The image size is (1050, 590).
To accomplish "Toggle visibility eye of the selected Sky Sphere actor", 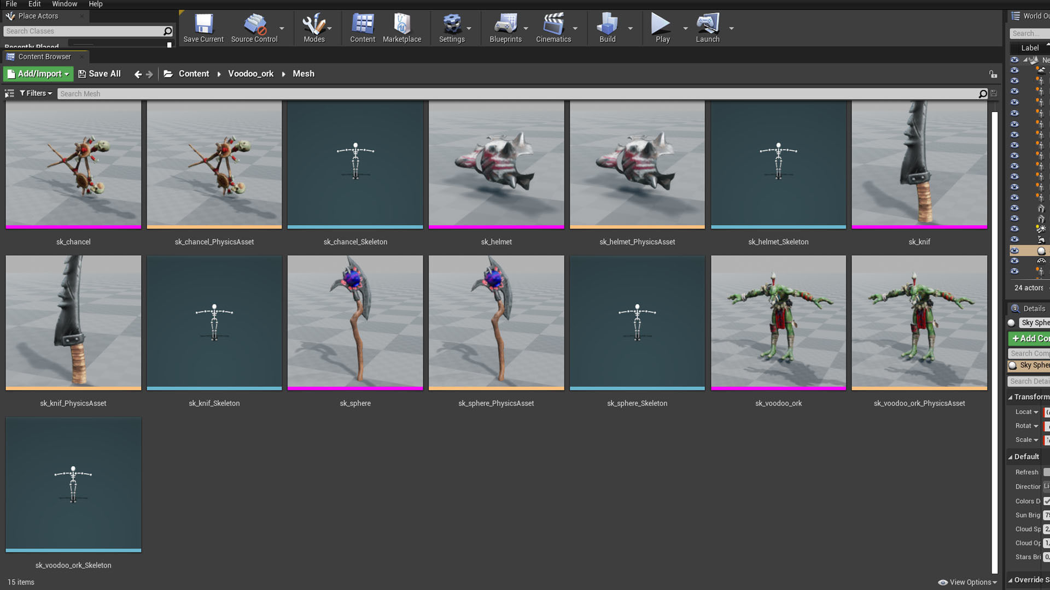I will [1014, 251].
